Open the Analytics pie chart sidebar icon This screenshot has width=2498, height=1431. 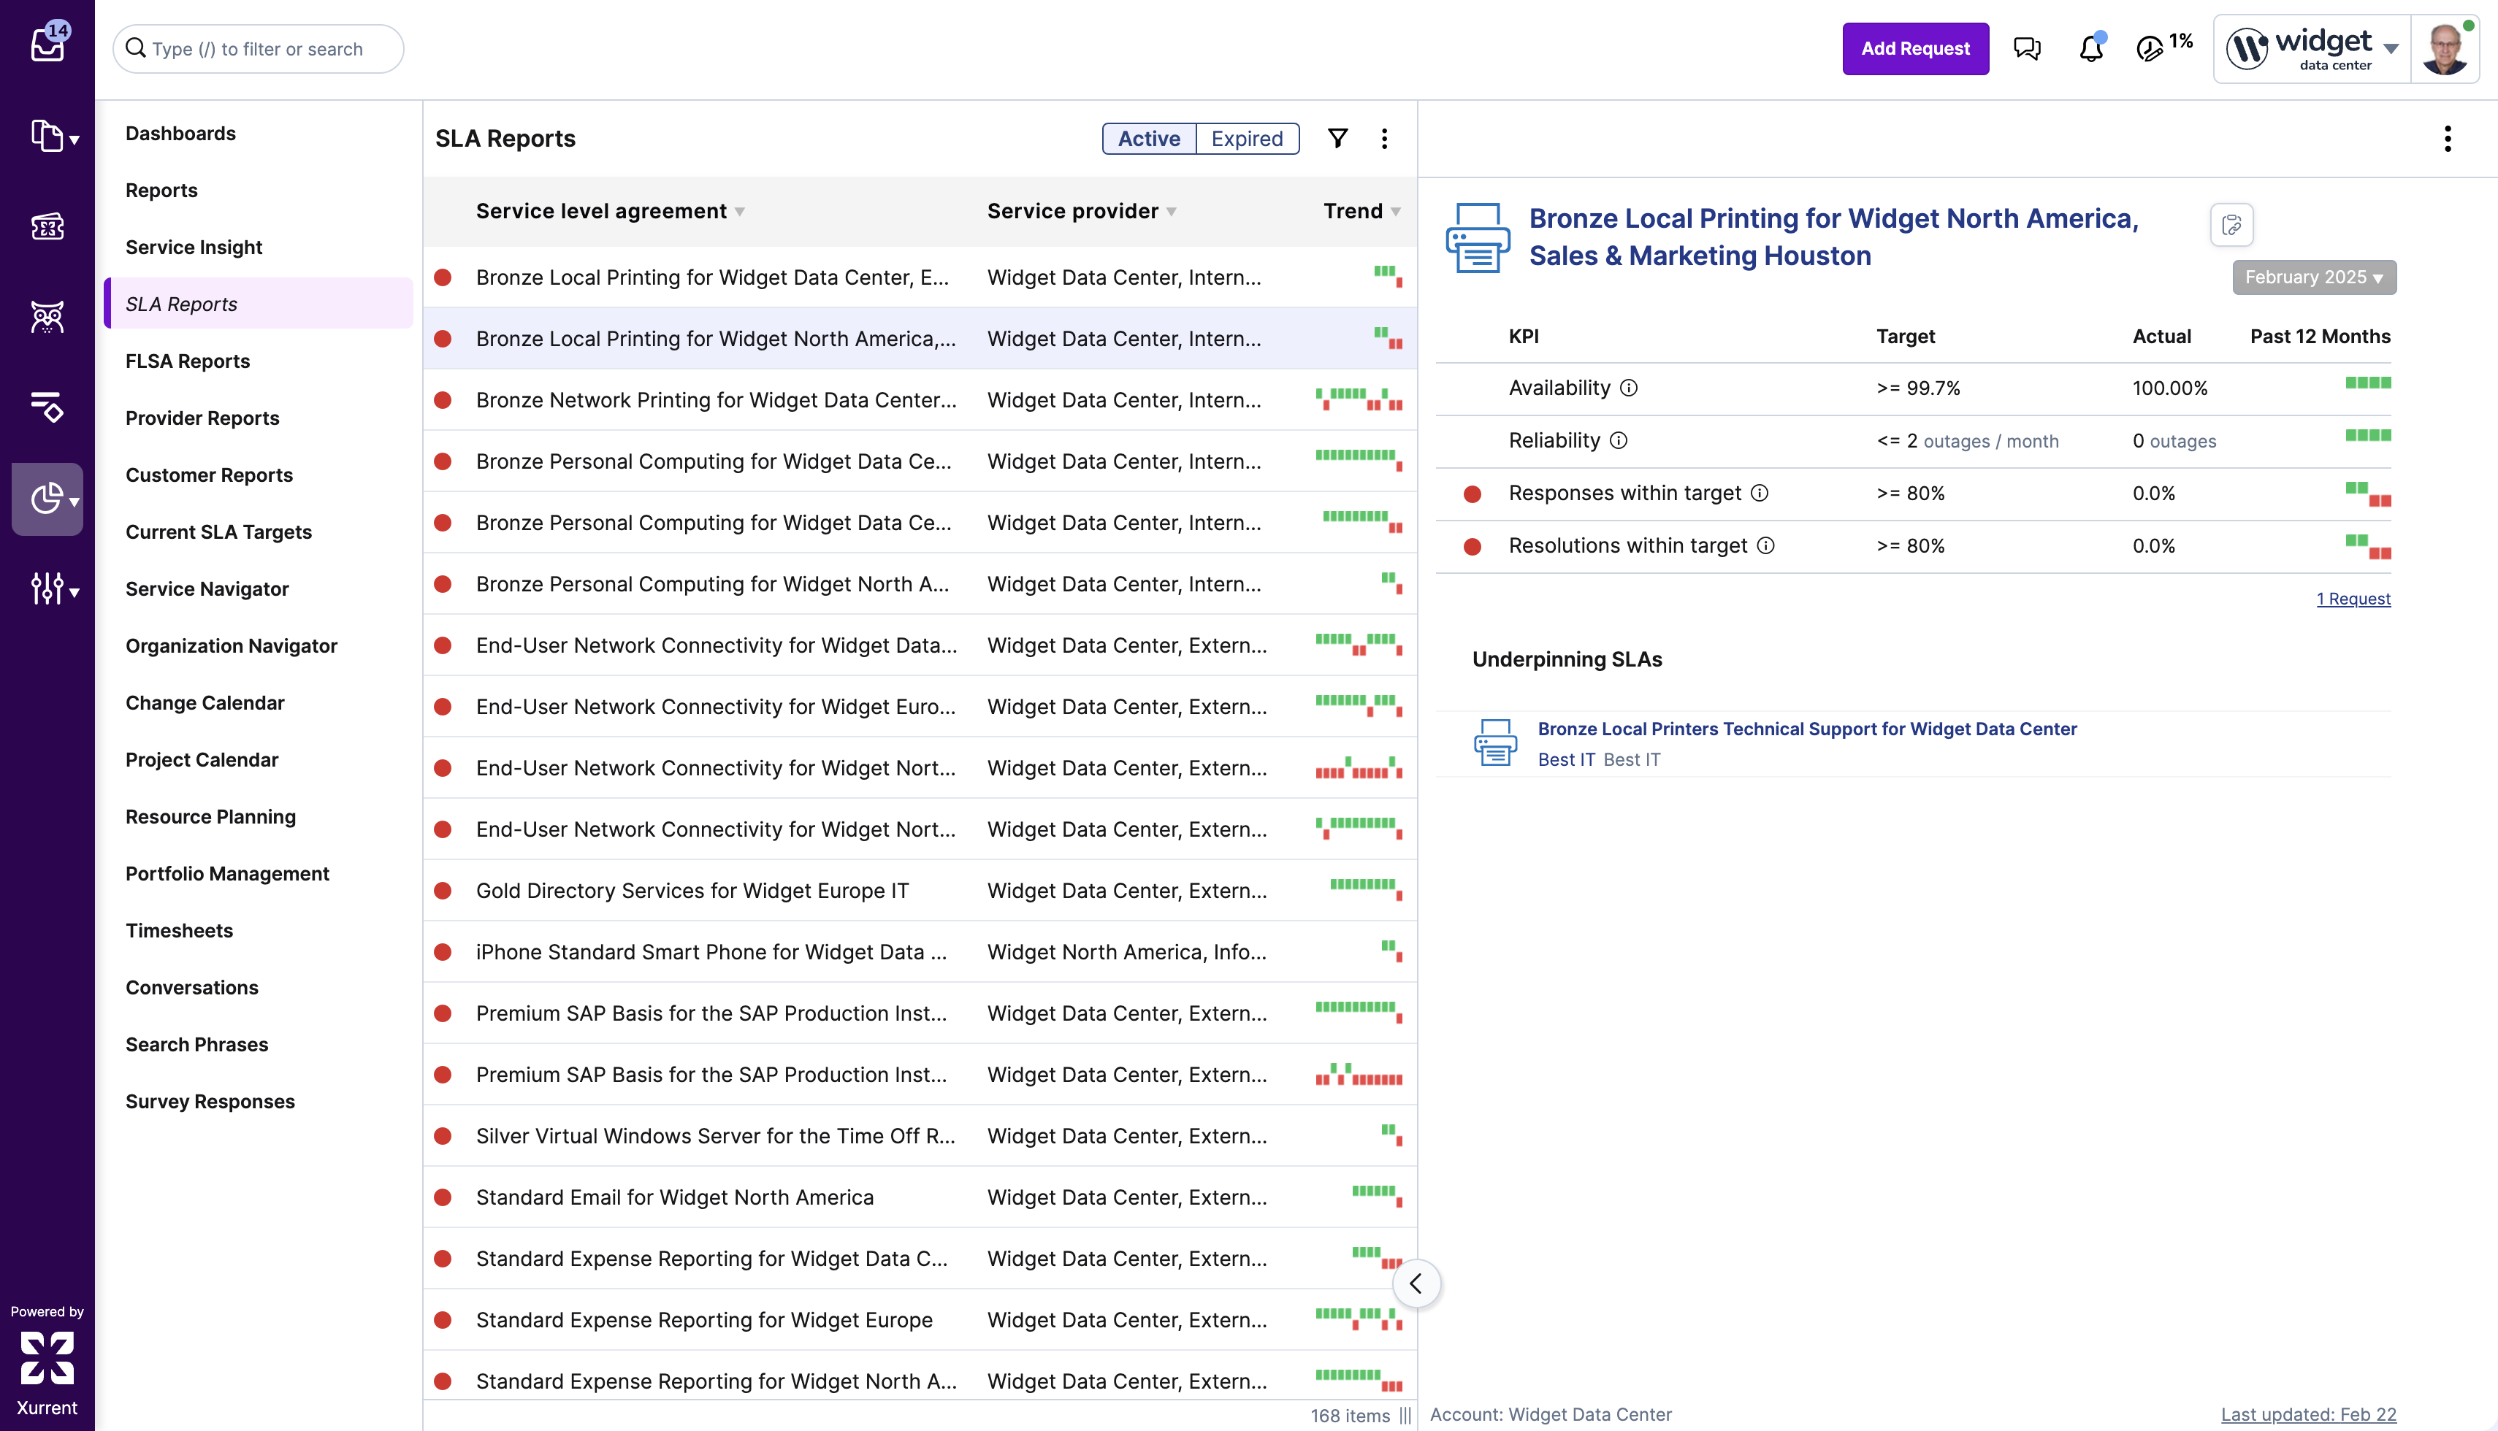pyautogui.click(x=47, y=499)
